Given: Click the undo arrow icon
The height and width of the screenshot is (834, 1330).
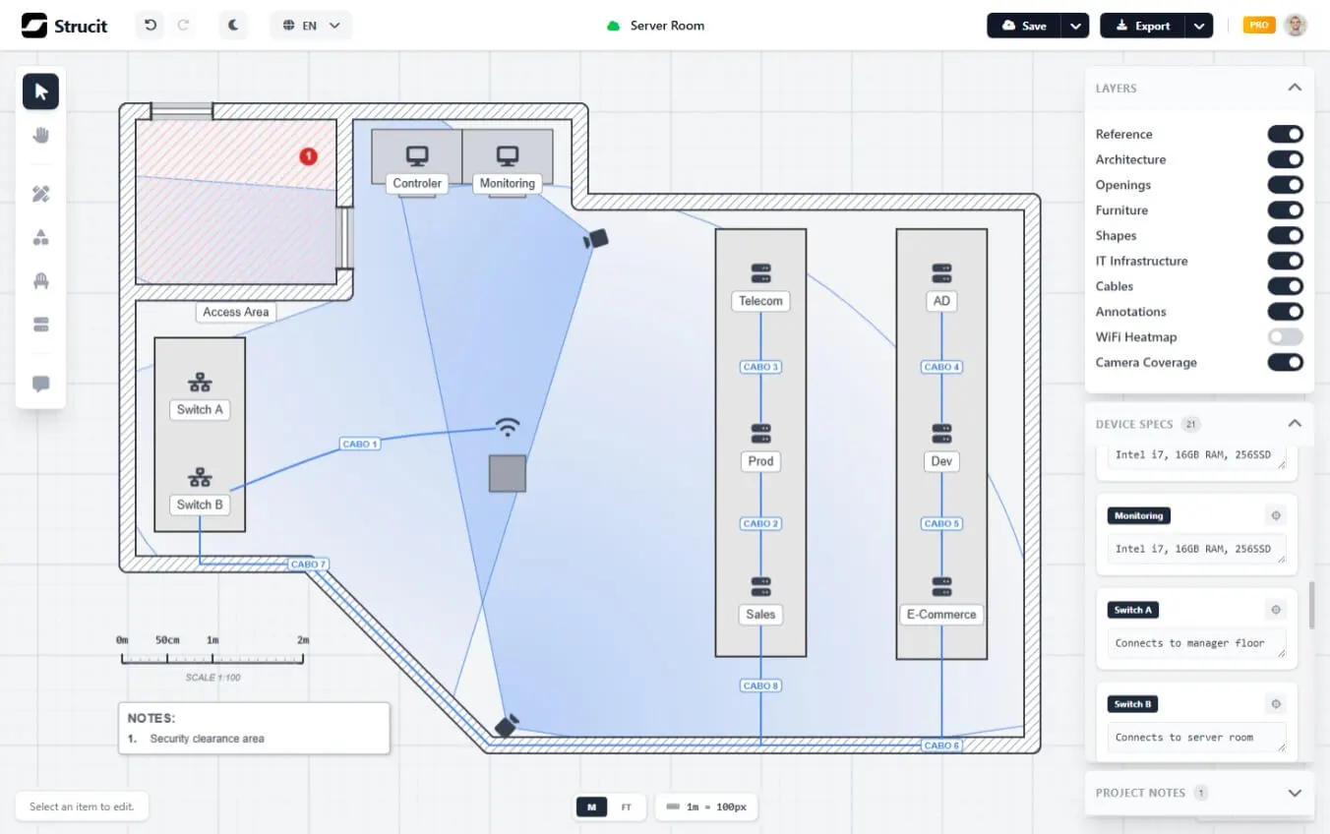Looking at the screenshot, I should (x=151, y=26).
